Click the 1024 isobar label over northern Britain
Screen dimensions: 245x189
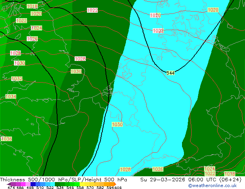[x=37, y=28]
